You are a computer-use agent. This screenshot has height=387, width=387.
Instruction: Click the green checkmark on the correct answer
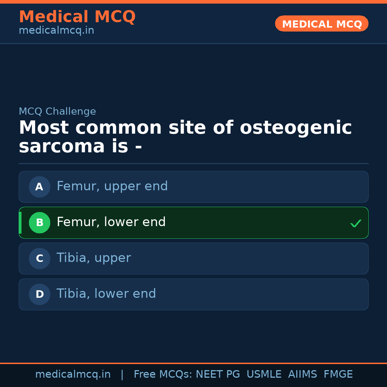355,223
